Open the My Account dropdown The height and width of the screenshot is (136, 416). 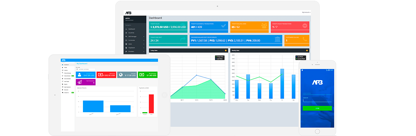coord(306,12)
